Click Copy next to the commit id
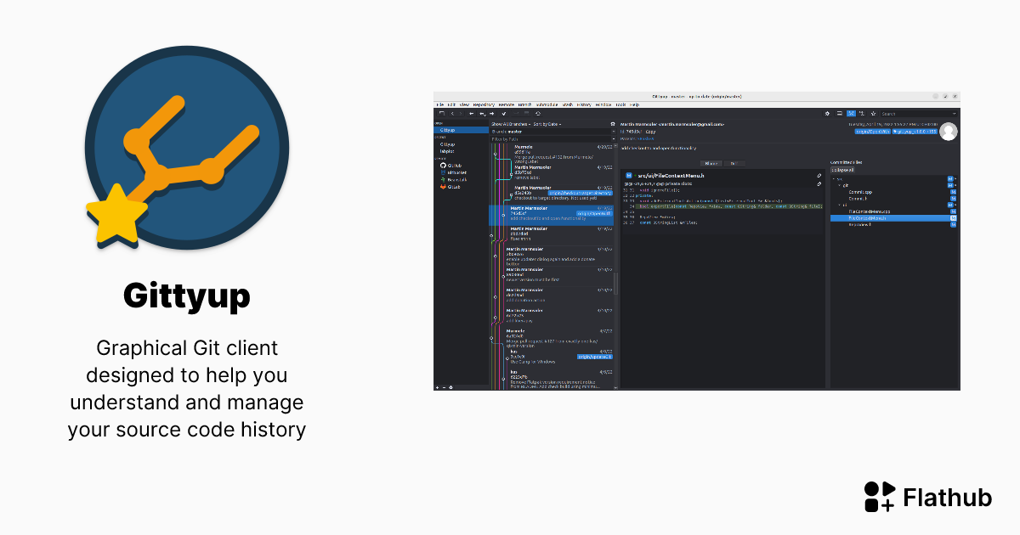The width and height of the screenshot is (1020, 535). 650,132
